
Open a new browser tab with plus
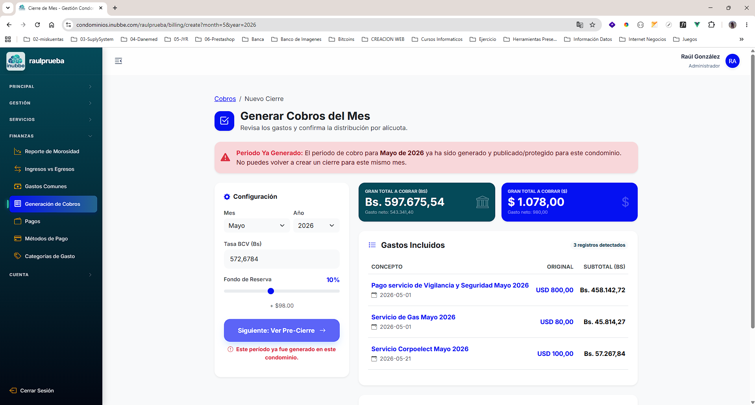tap(115, 8)
